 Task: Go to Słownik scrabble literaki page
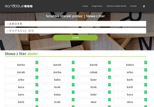tap(116, 6)
